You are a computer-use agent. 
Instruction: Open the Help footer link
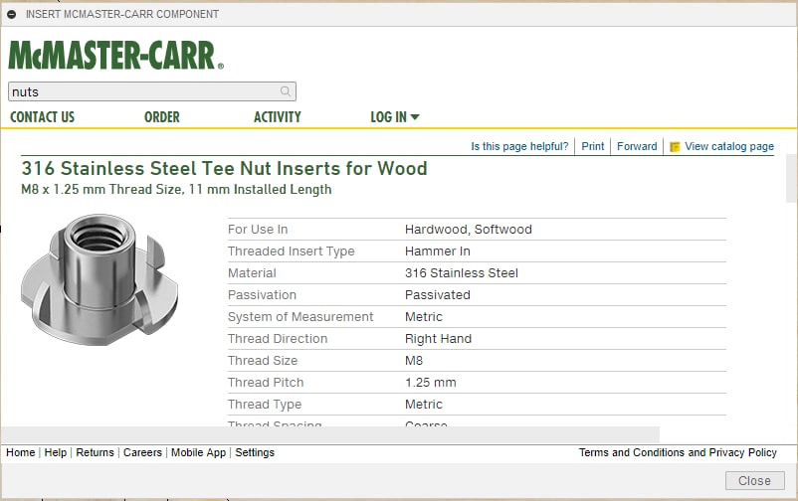(56, 452)
